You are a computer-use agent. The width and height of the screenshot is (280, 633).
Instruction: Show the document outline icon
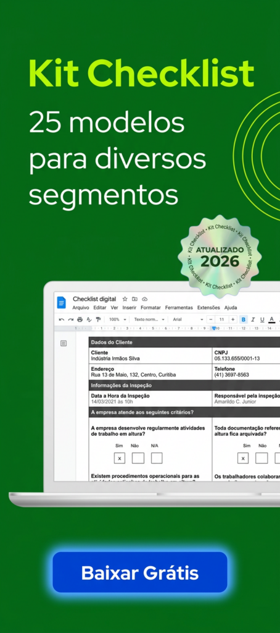(64, 343)
